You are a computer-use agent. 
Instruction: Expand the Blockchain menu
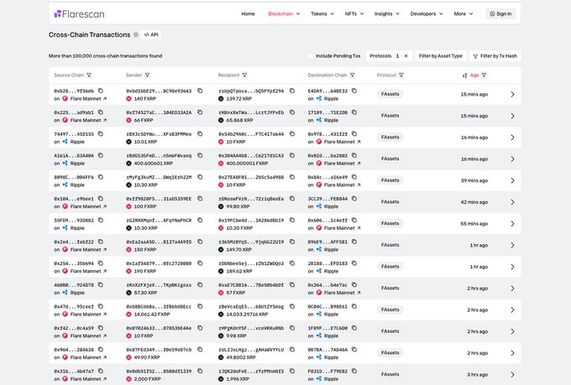coord(284,13)
